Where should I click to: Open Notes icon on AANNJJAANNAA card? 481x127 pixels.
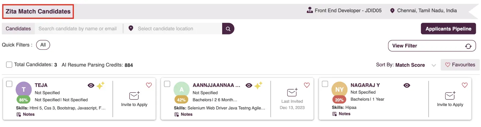tap(176, 114)
